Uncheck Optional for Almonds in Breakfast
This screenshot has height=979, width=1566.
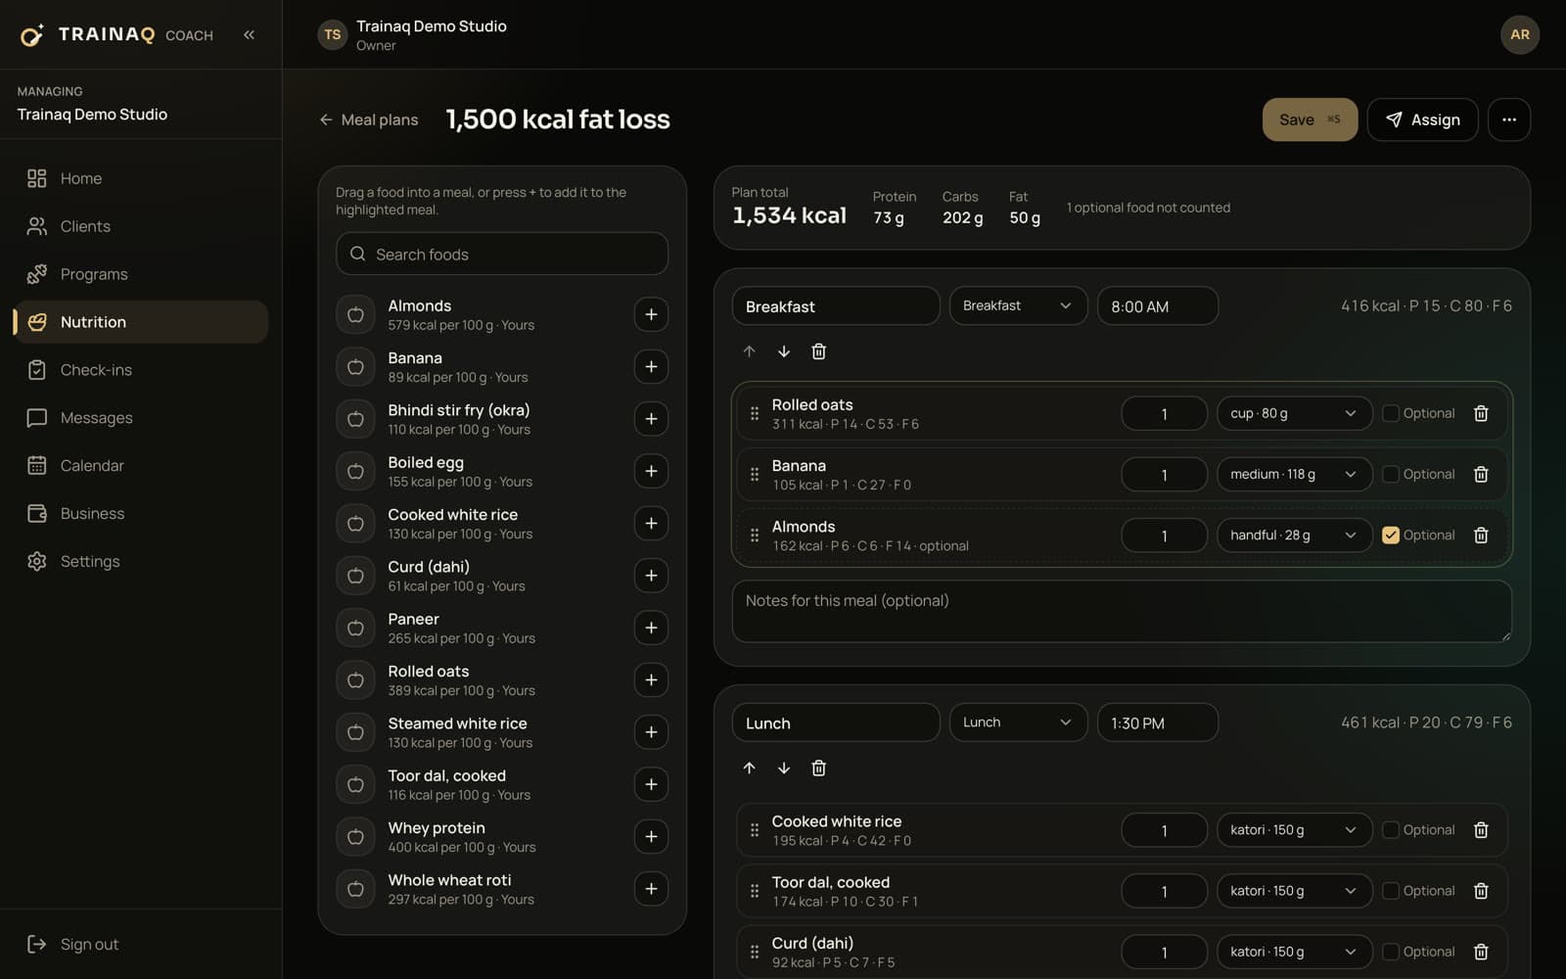(1390, 536)
